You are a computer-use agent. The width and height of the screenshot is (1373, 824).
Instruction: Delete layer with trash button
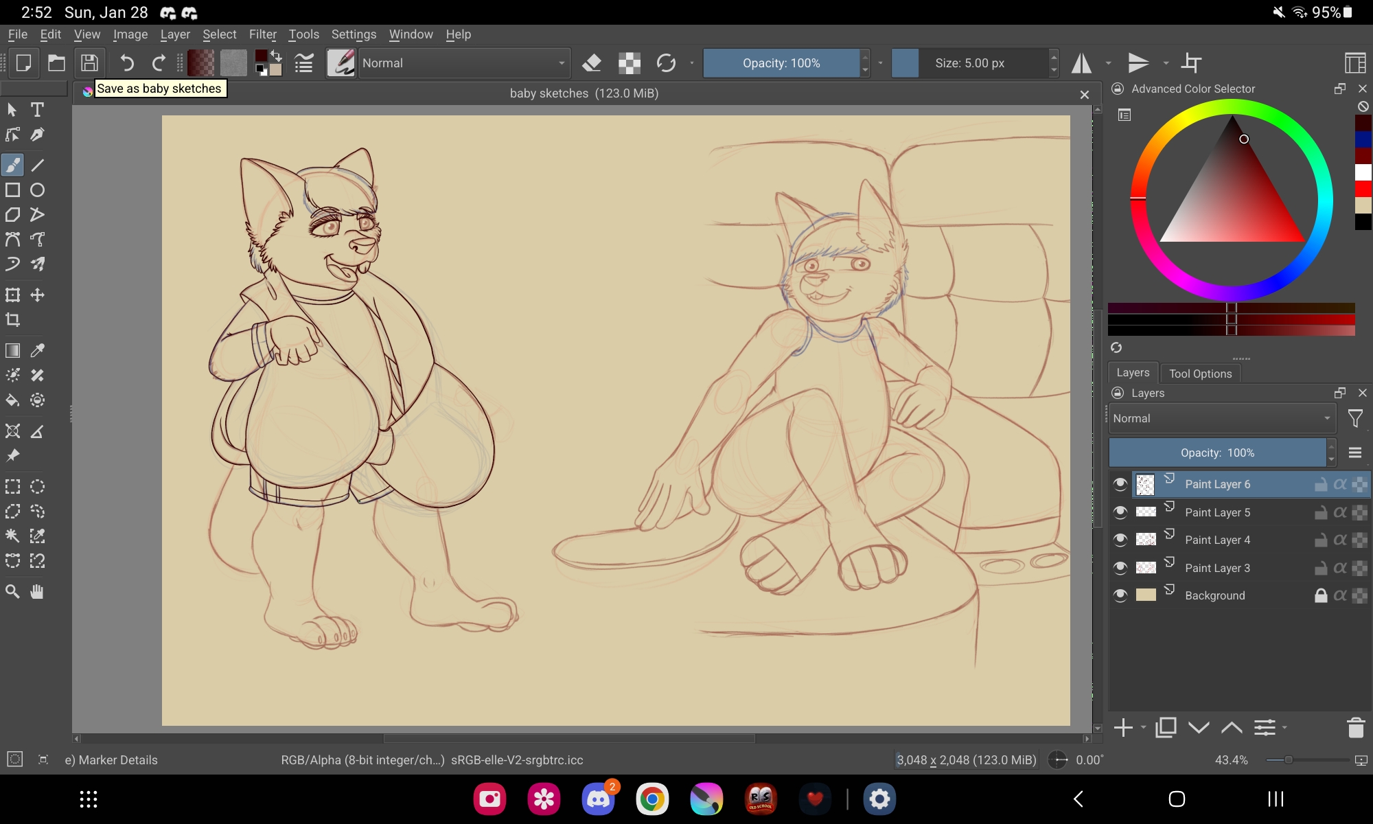pos(1355,727)
